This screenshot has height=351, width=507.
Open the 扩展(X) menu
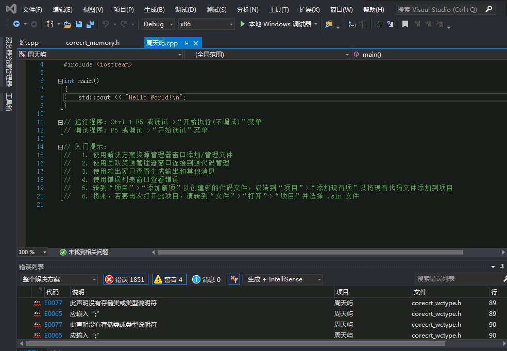click(310, 9)
